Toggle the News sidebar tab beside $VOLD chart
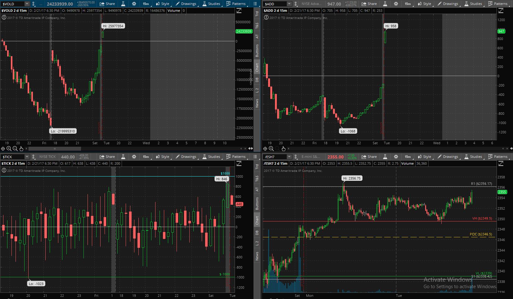The image size is (513, 299). 257,103
